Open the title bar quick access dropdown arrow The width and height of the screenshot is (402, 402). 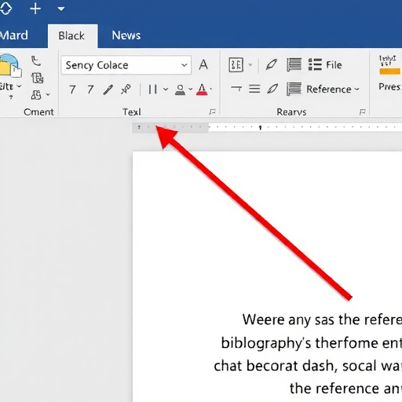[x=61, y=9]
